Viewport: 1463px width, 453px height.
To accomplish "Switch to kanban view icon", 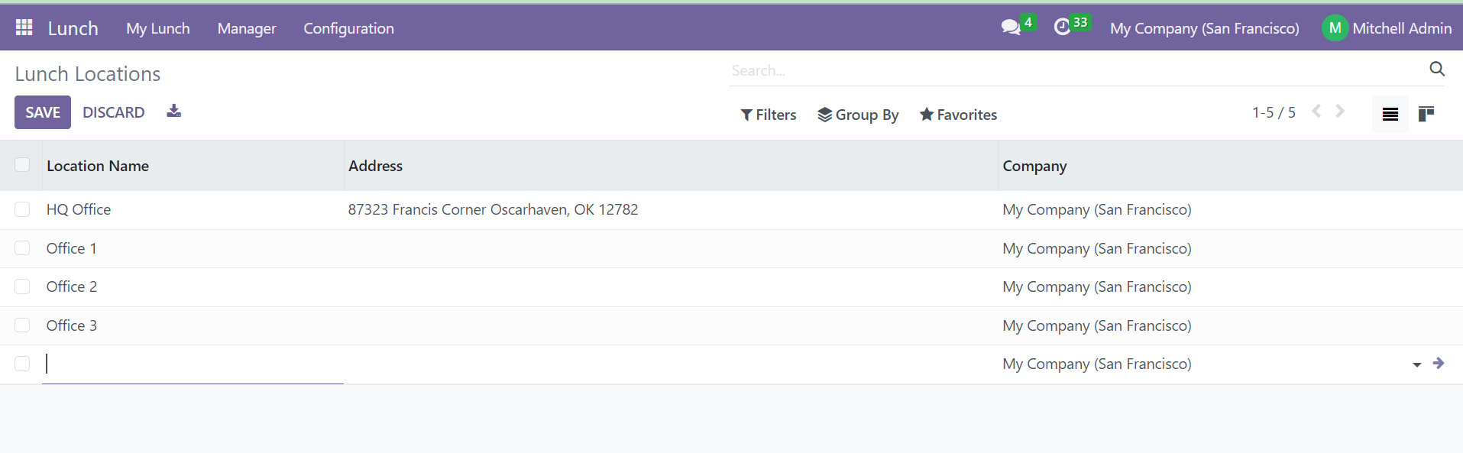I will pos(1426,114).
